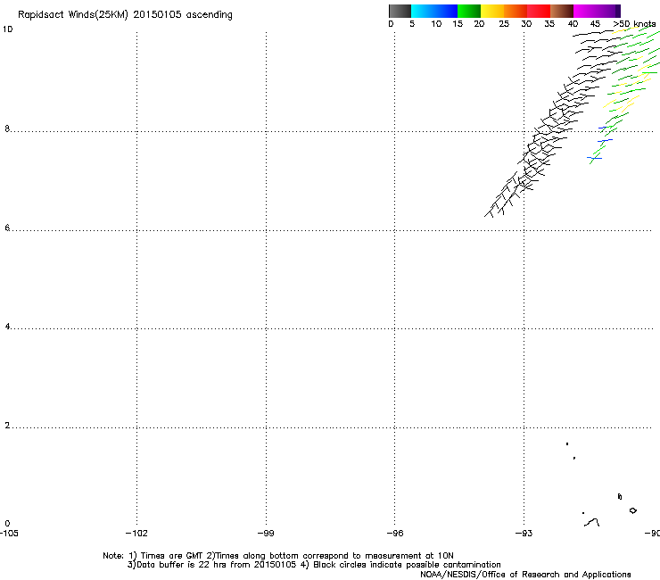Click the latitude label '6'
This screenshot has height=580, width=660.
7,228
